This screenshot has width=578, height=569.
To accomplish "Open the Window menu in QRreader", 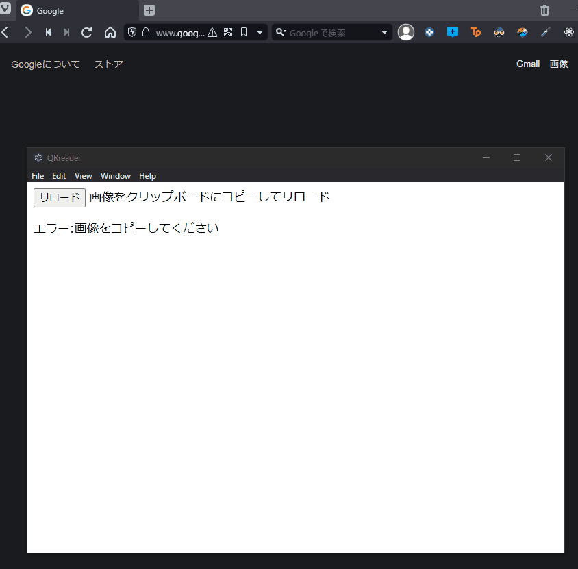I will click(x=115, y=176).
